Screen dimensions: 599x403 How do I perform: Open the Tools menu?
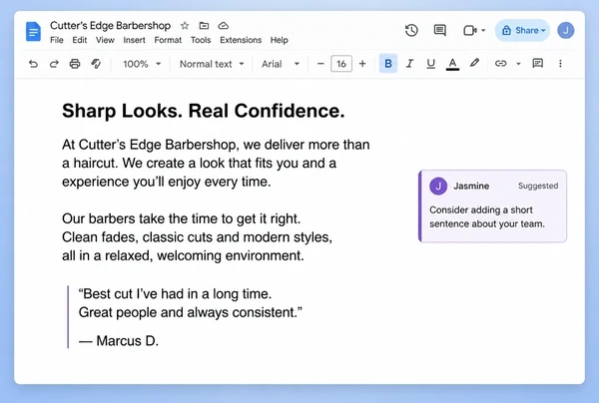[201, 40]
